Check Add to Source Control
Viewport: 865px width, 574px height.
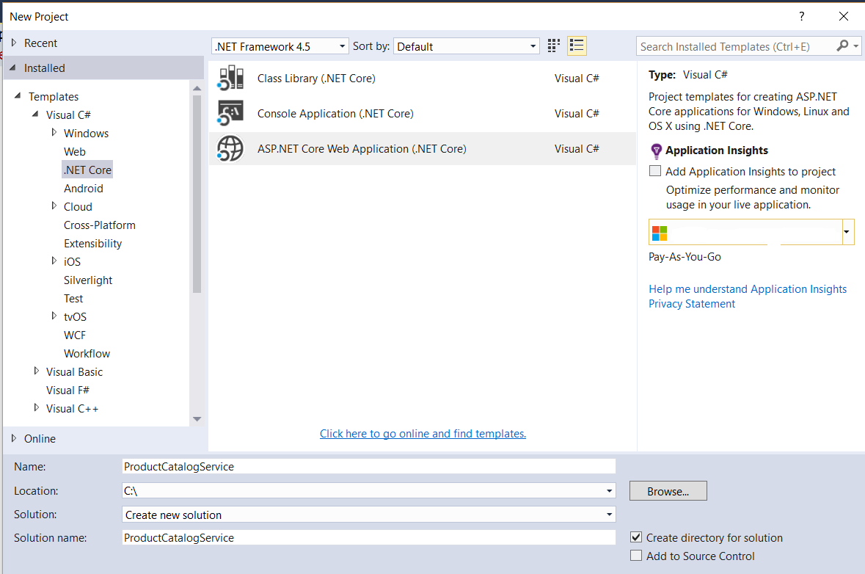click(x=636, y=556)
